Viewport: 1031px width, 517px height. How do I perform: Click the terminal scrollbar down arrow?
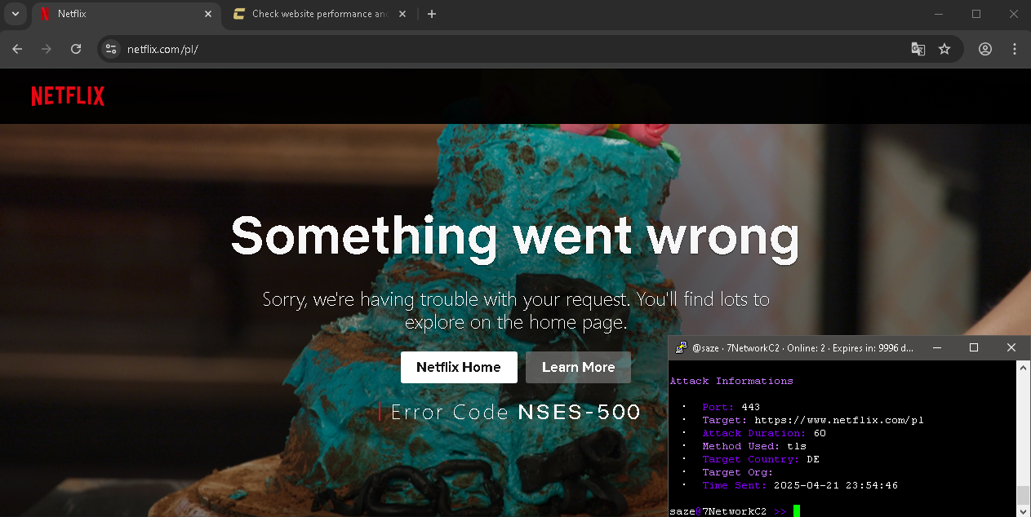tap(1023, 510)
